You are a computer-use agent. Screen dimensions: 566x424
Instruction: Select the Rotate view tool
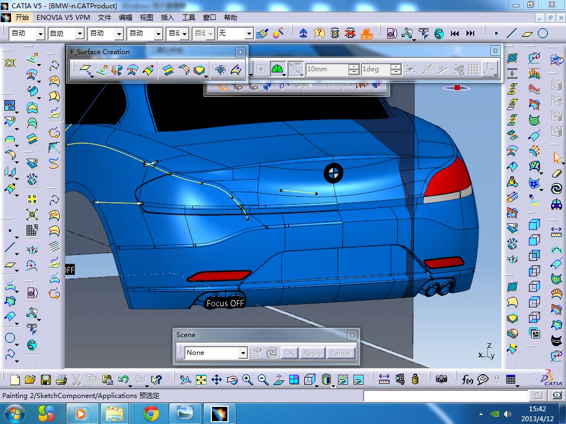pos(232,379)
